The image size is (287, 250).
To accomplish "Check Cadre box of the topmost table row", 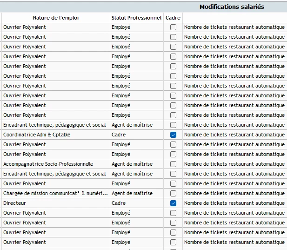I will pyautogui.click(x=173, y=27).
